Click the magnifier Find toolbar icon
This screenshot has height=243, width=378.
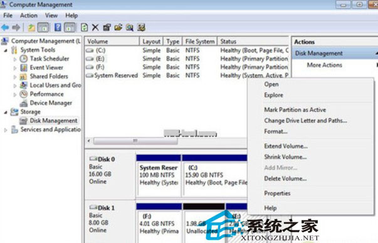[x=130, y=27]
